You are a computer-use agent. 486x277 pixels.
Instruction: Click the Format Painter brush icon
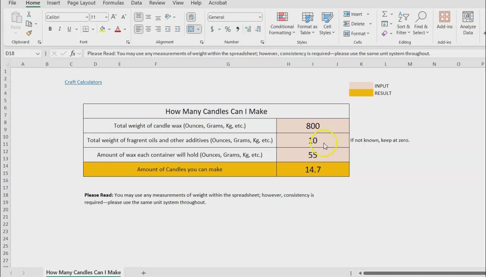29,33
